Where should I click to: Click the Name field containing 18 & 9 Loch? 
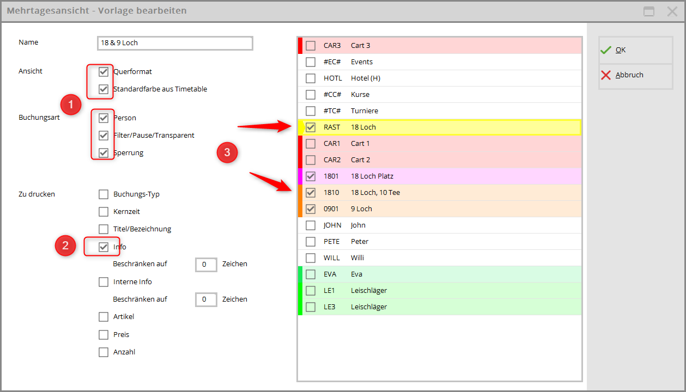174,43
